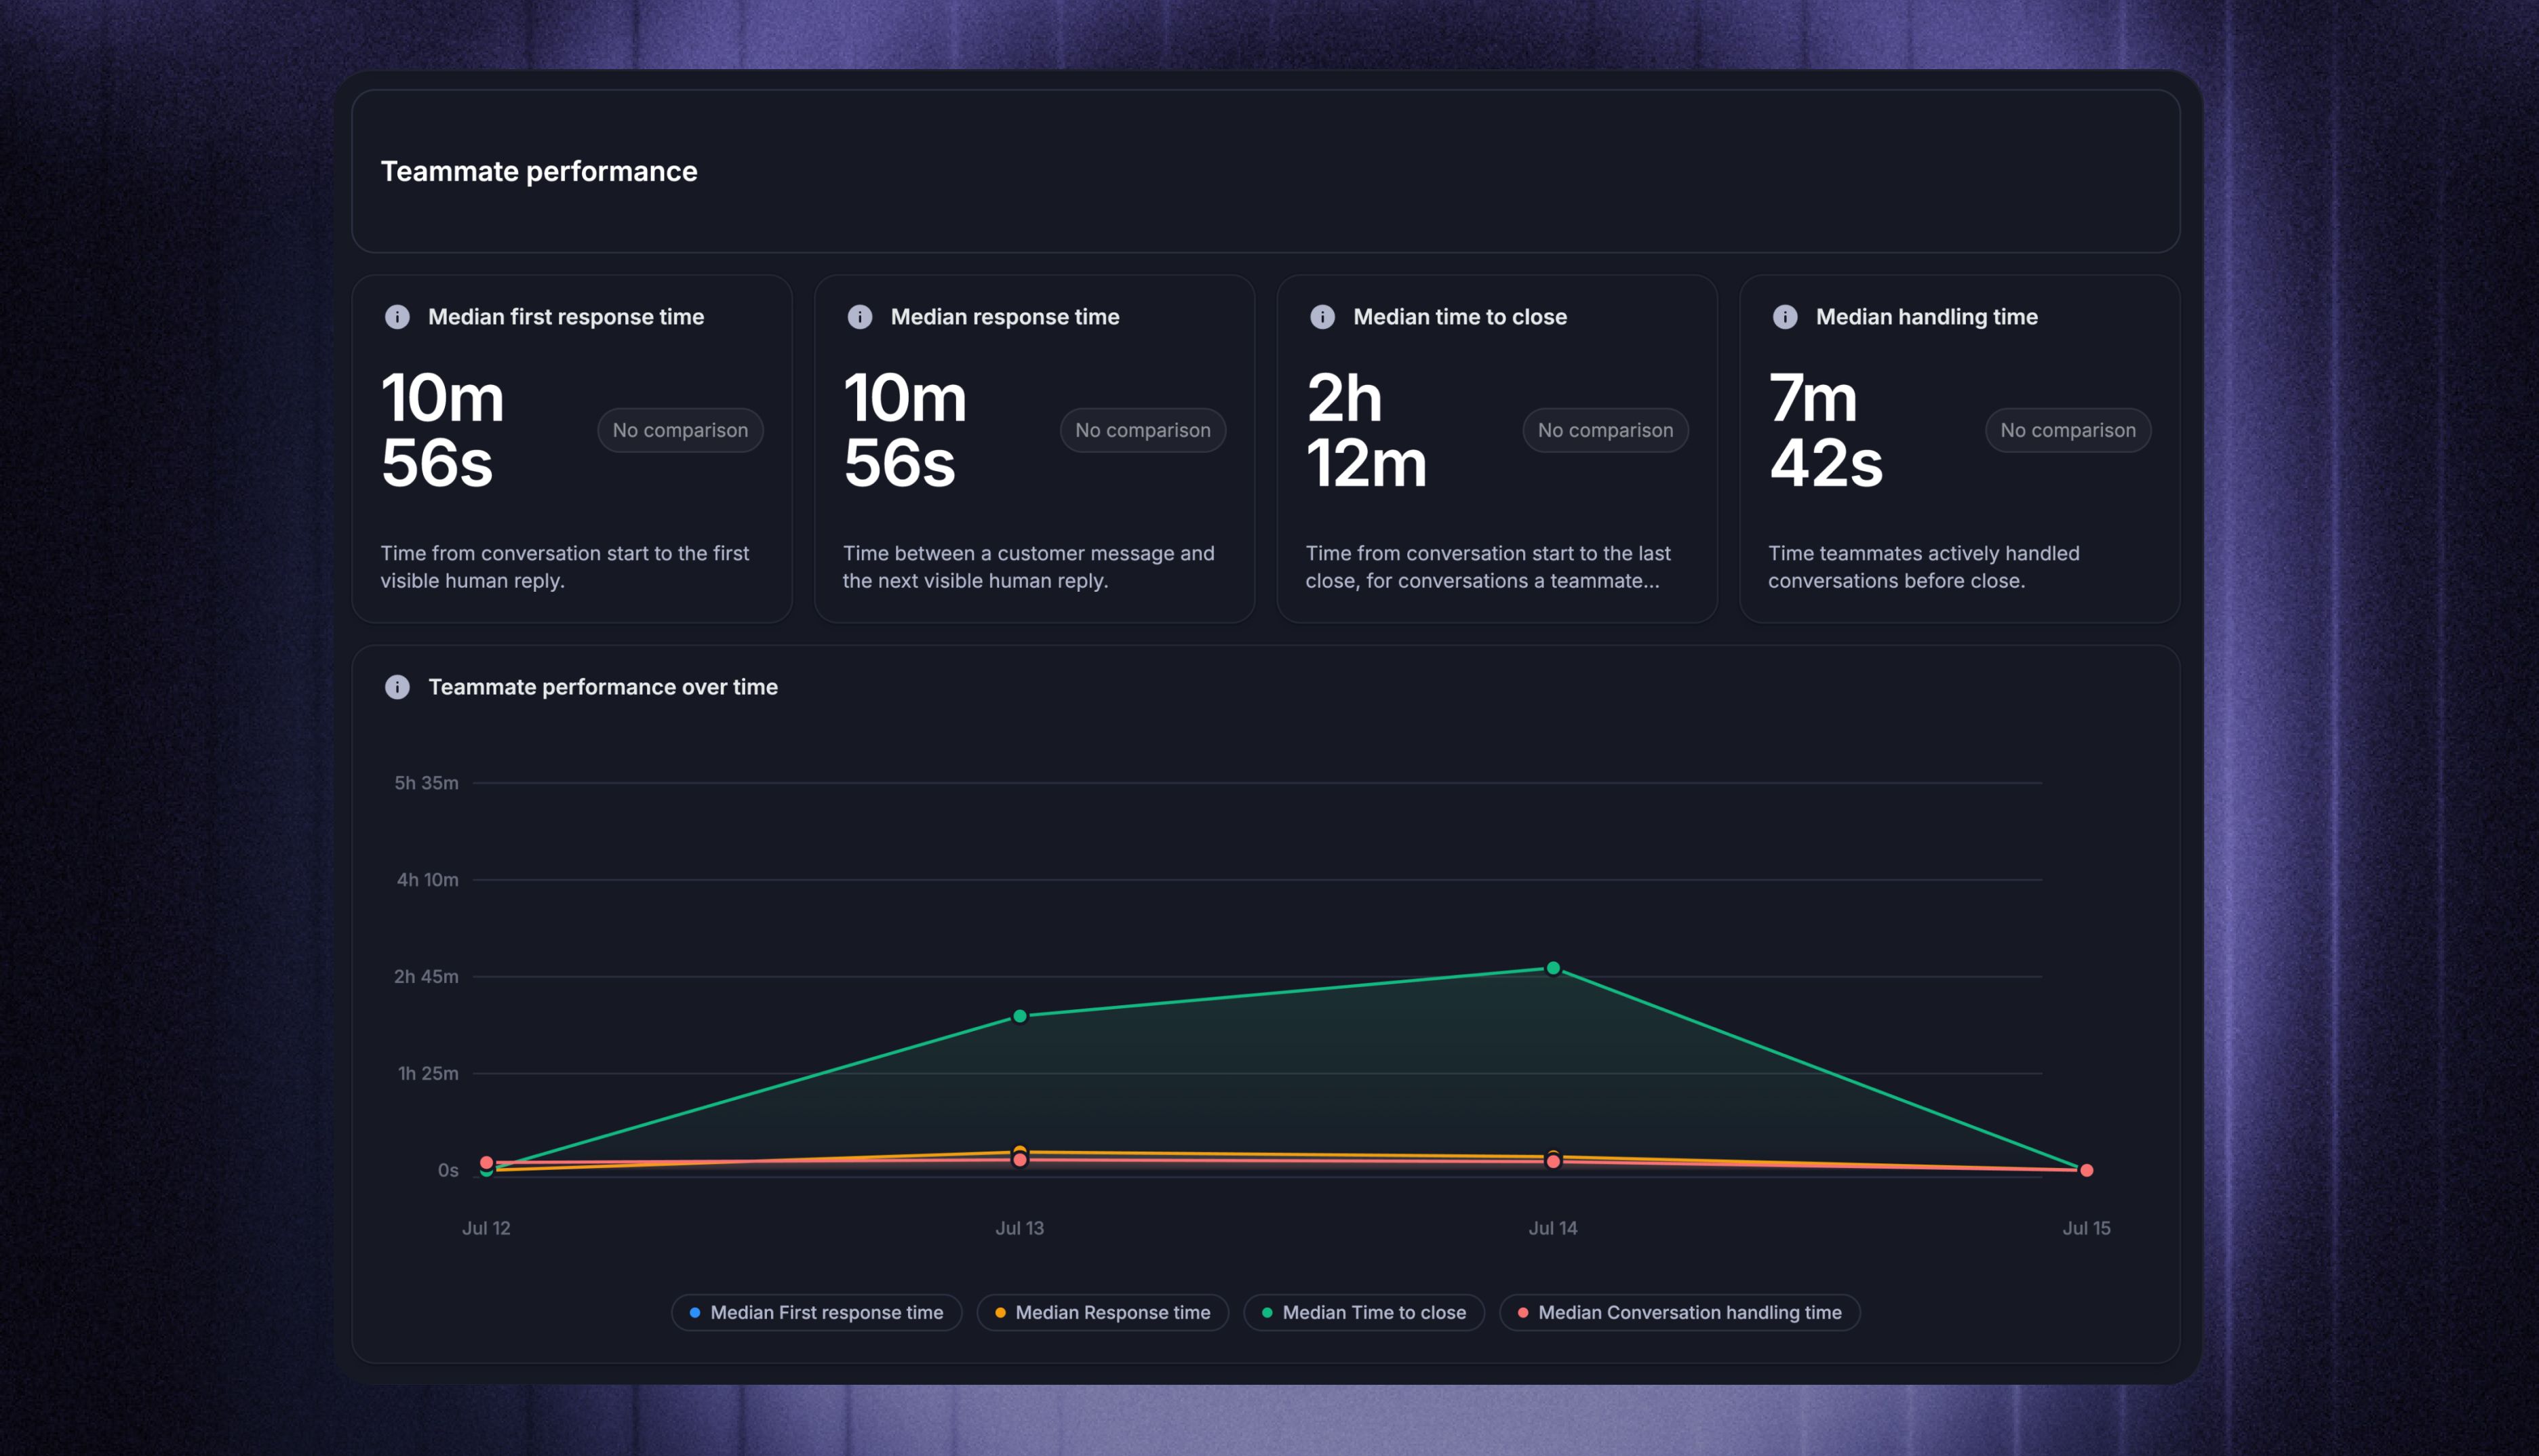Click the Median handling time card title
Screen dimensions: 2539x1456
pos(1927,317)
